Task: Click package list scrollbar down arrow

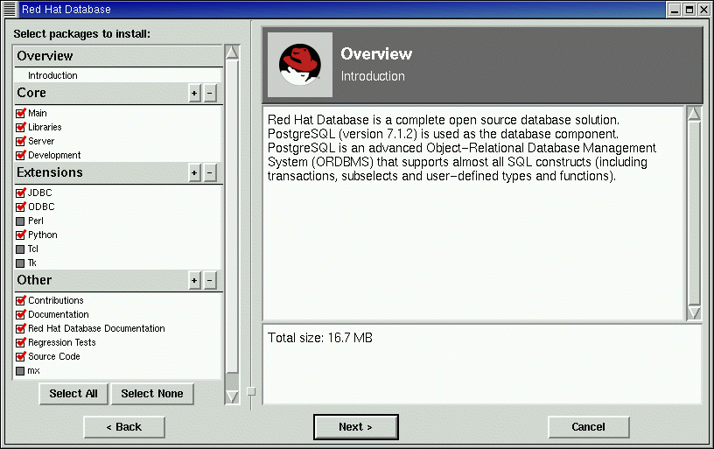Action: [x=232, y=397]
